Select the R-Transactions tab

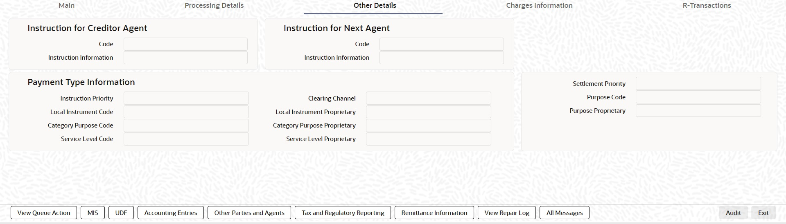point(707,6)
